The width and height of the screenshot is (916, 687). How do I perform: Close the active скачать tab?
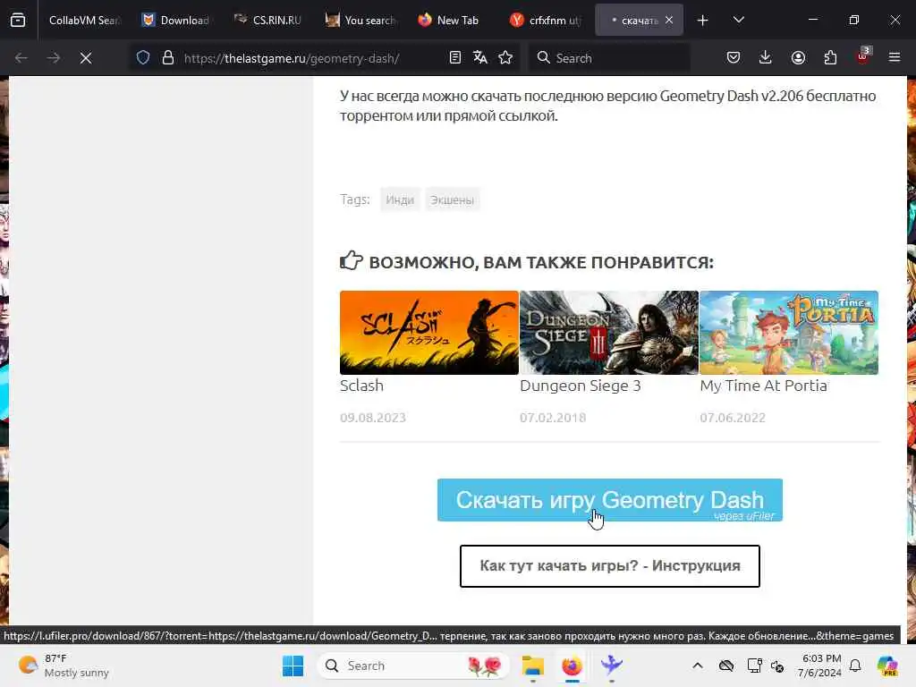click(x=669, y=20)
